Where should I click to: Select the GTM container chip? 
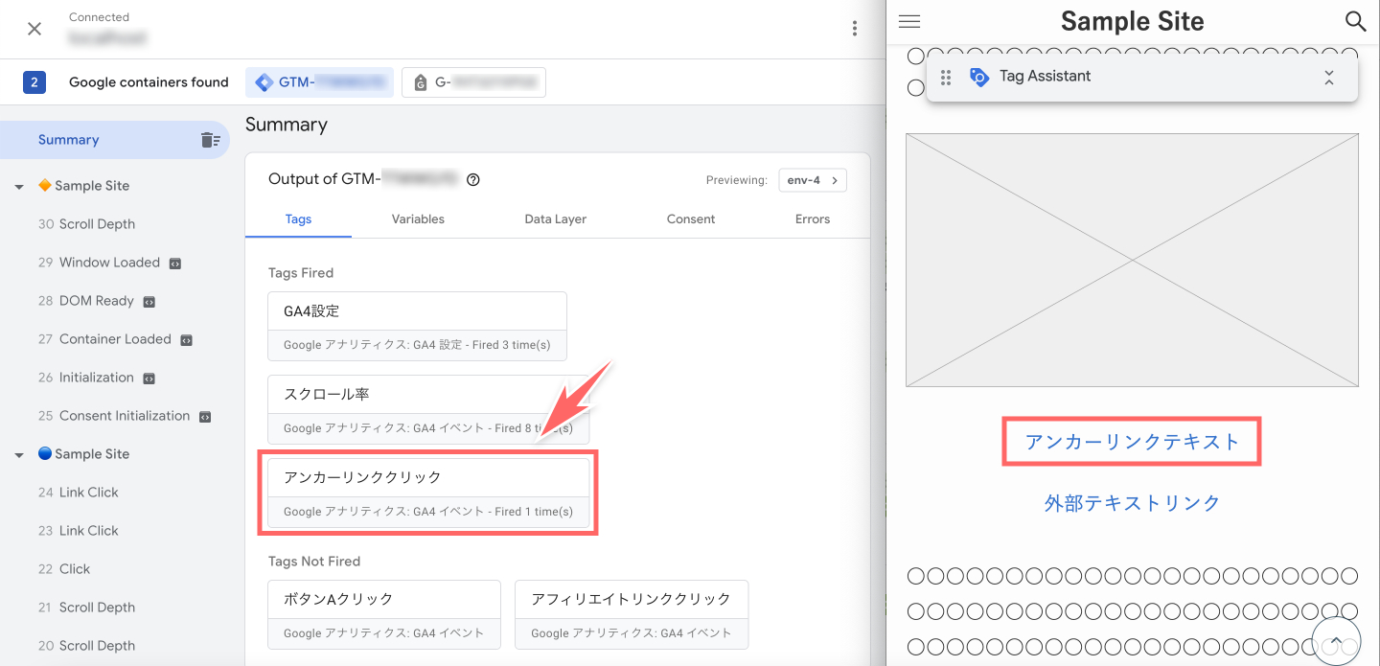pos(319,82)
